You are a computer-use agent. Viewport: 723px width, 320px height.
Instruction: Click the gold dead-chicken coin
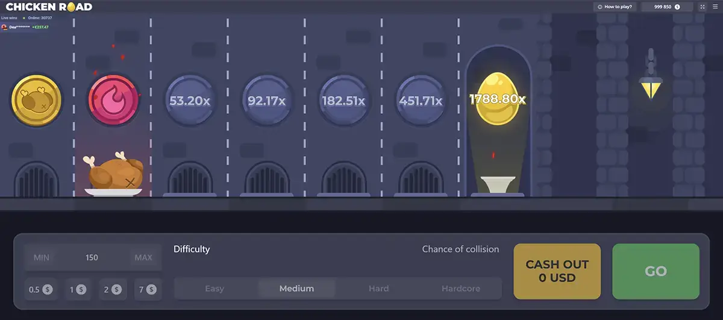click(x=37, y=101)
